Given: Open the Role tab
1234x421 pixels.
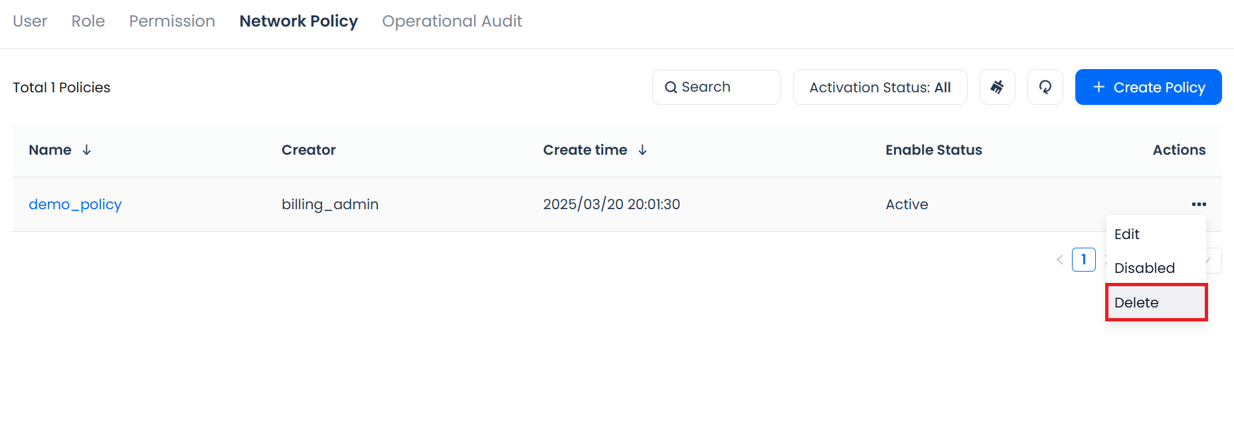Looking at the screenshot, I should (88, 21).
